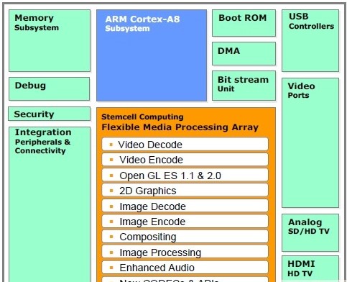Viewport: 347px width, 282px height.
Task: Select the Compositing item
Action: [185, 237]
